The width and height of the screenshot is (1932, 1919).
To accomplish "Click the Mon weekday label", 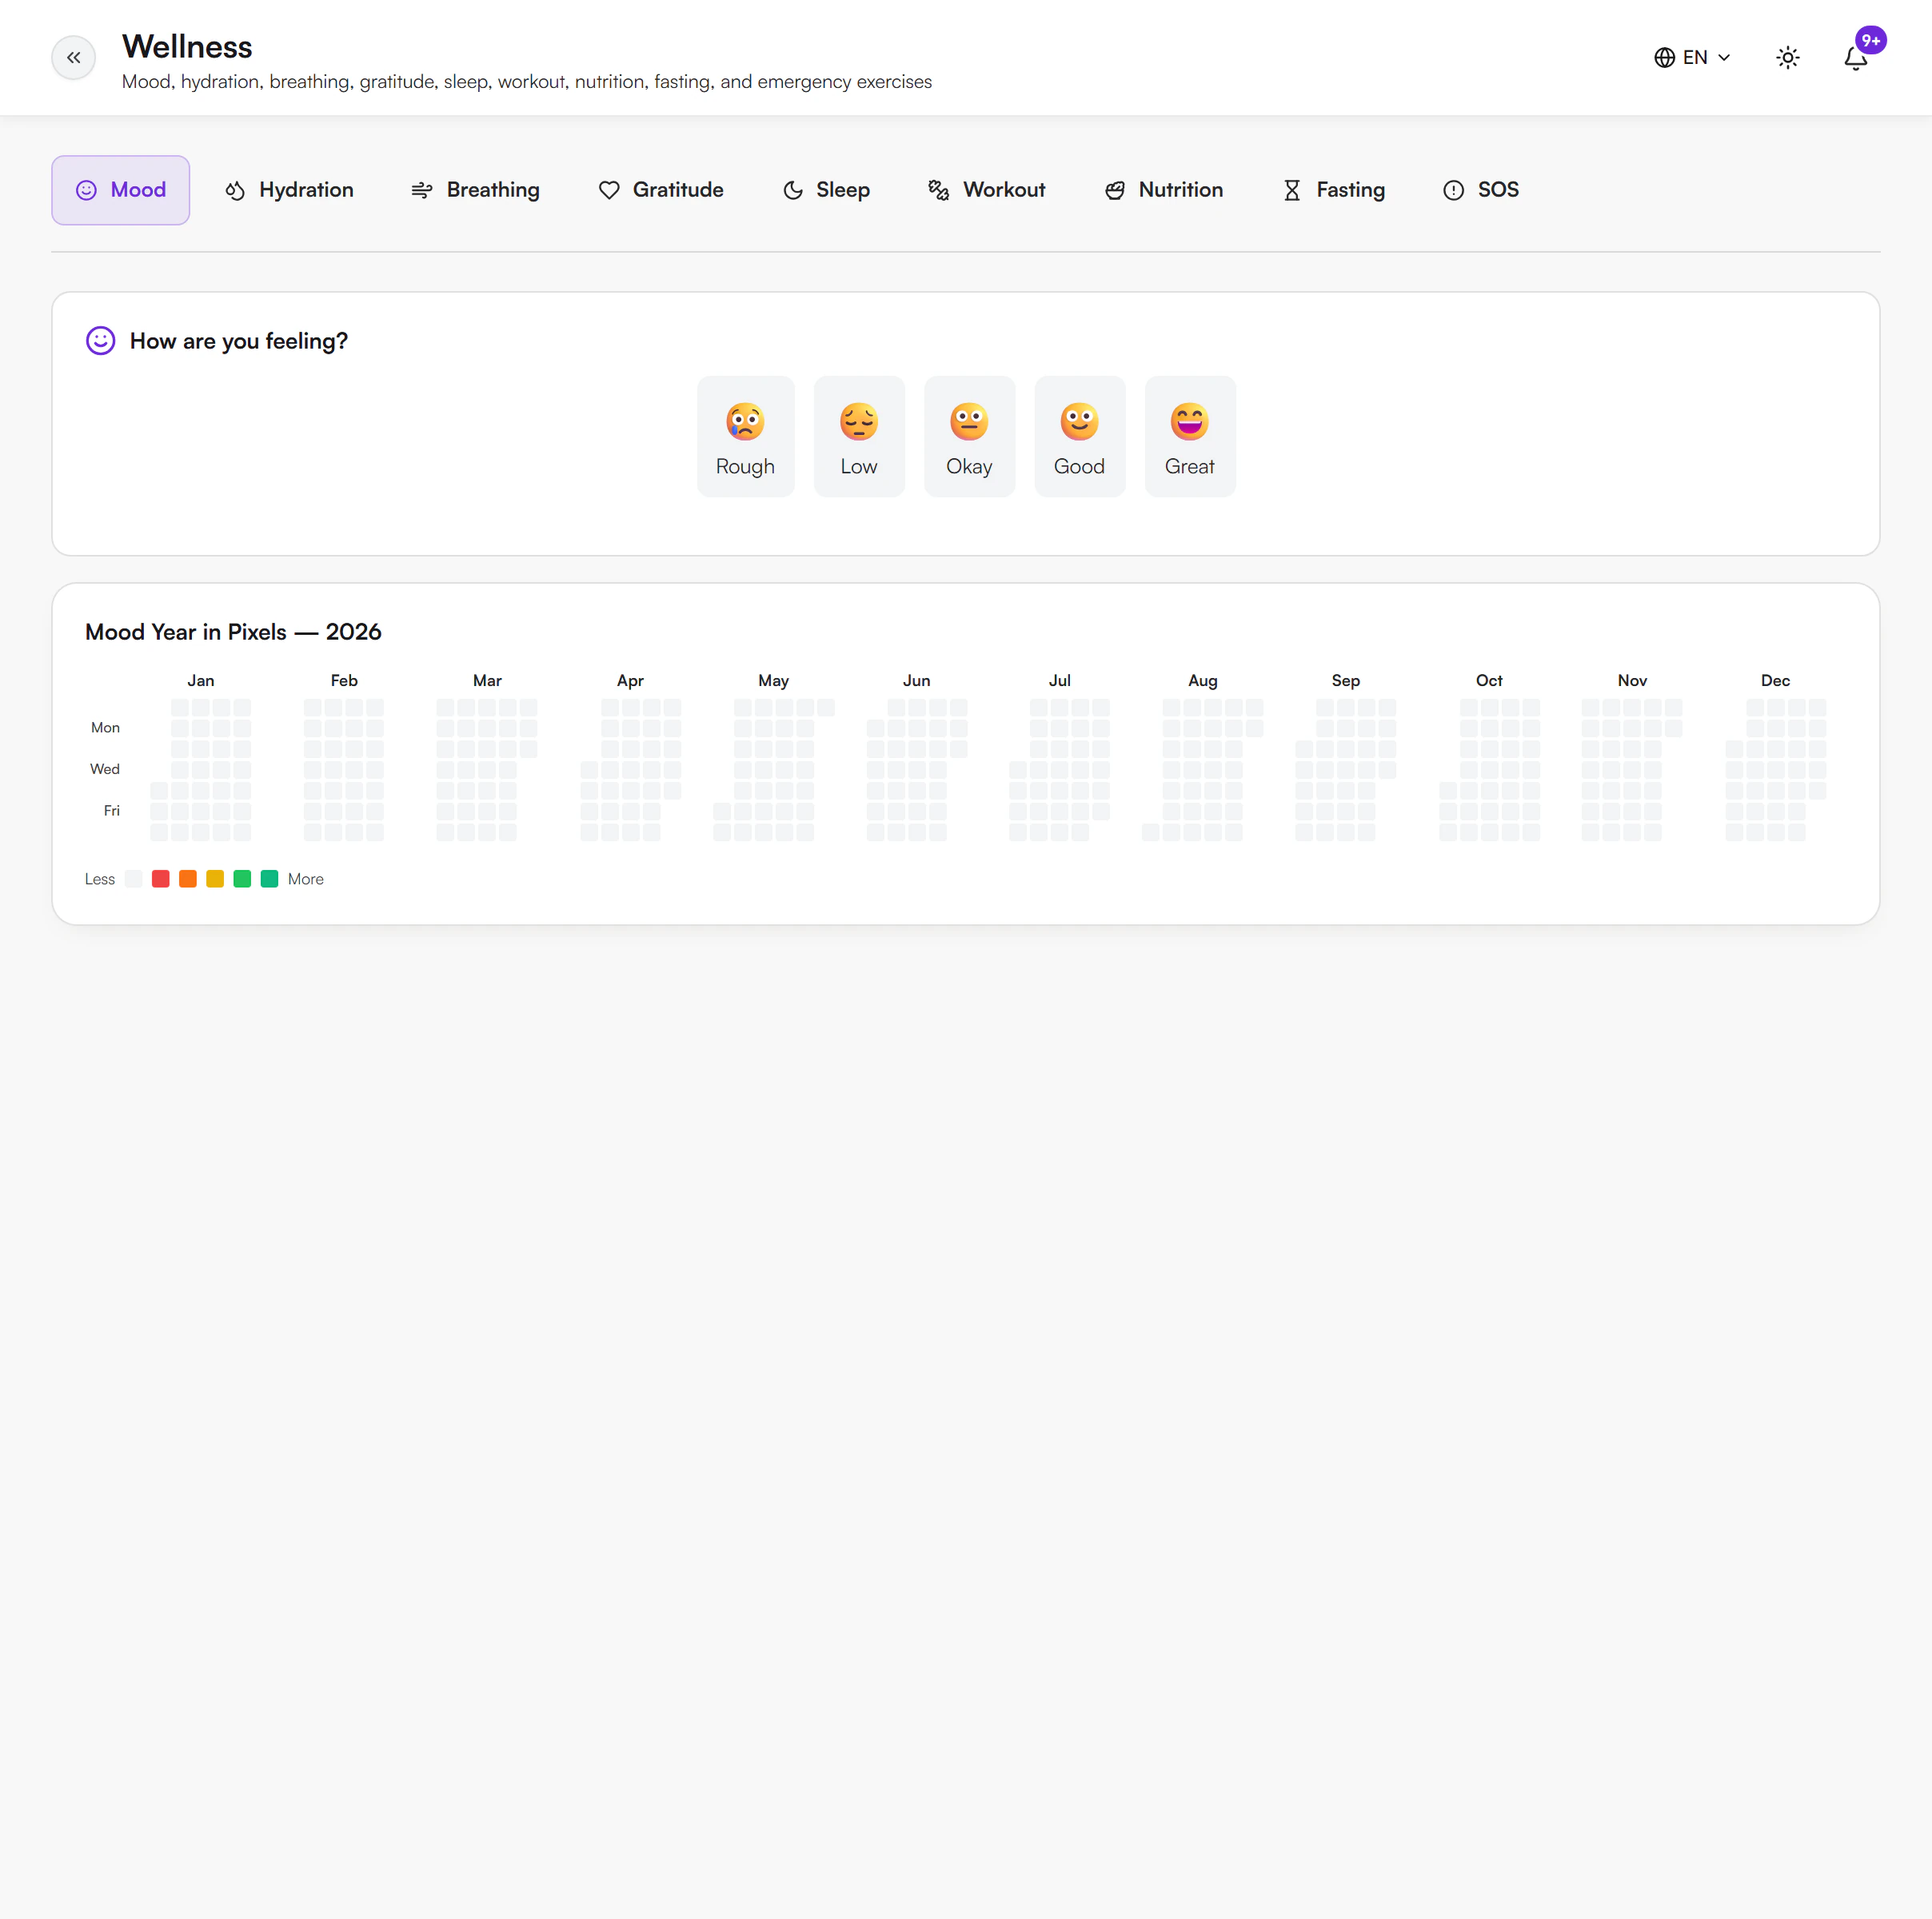I will click(105, 727).
